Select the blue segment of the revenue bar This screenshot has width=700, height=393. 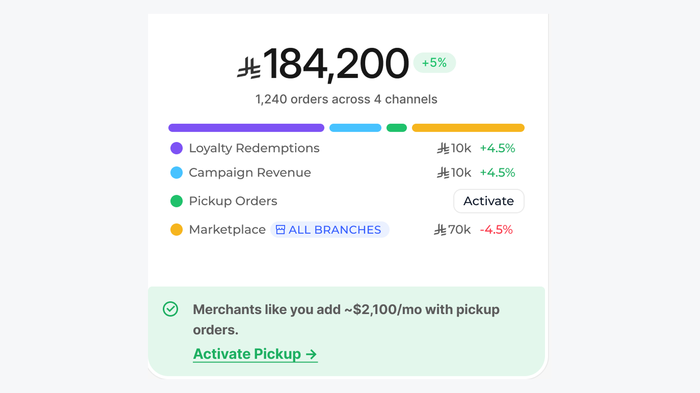click(355, 128)
